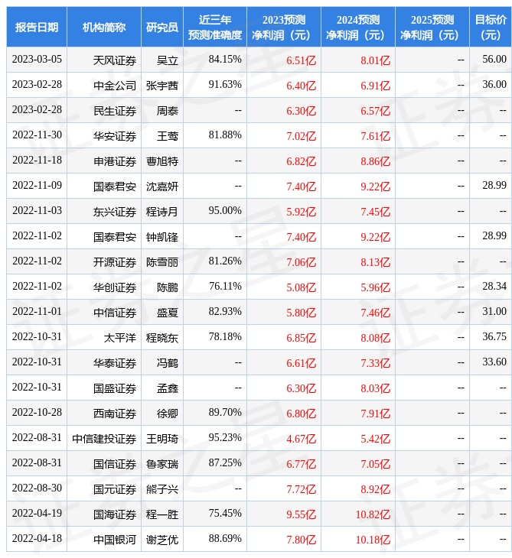Click the 5.08亿 profit forecast

301,287
